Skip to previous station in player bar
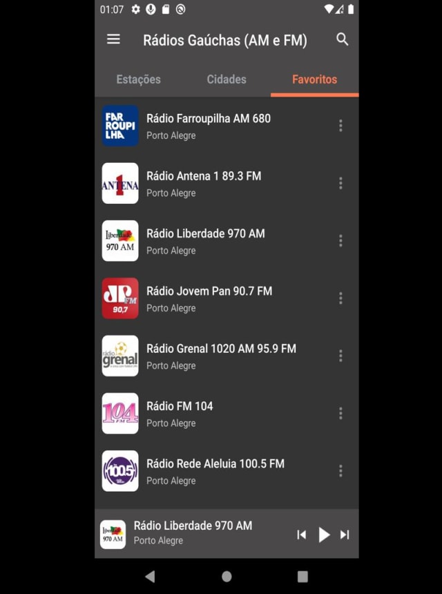The image size is (442, 594). pyautogui.click(x=302, y=535)
